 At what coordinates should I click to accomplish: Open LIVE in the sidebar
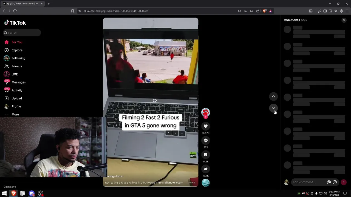15,74
